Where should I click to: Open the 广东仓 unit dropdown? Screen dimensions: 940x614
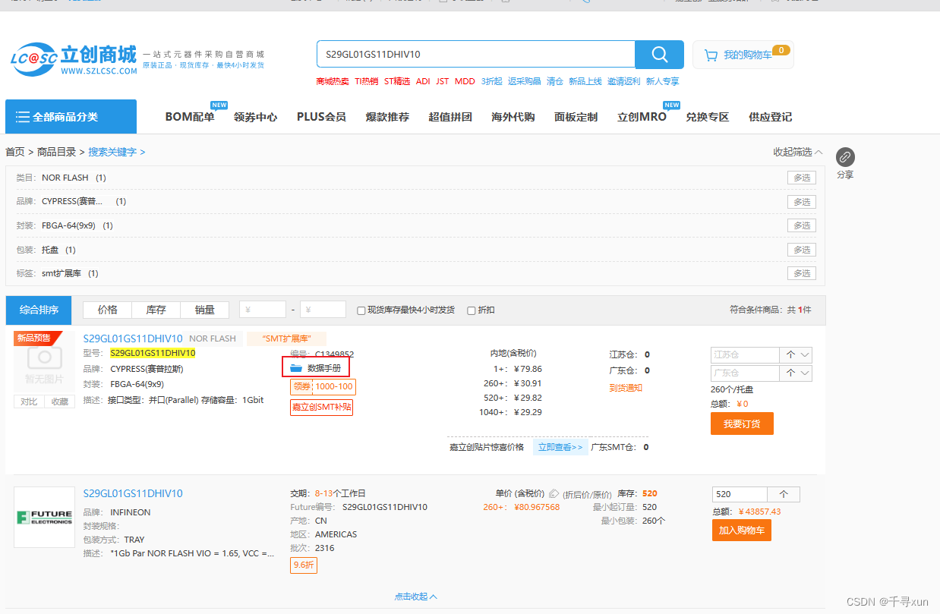click(x=796, y=373)
